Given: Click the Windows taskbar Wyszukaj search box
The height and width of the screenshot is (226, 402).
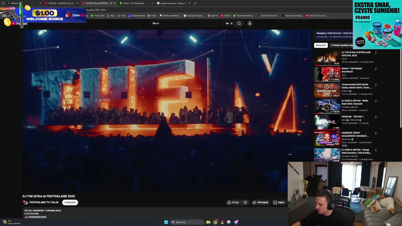Looking at the screenshot, I should [x=187, y=222].
